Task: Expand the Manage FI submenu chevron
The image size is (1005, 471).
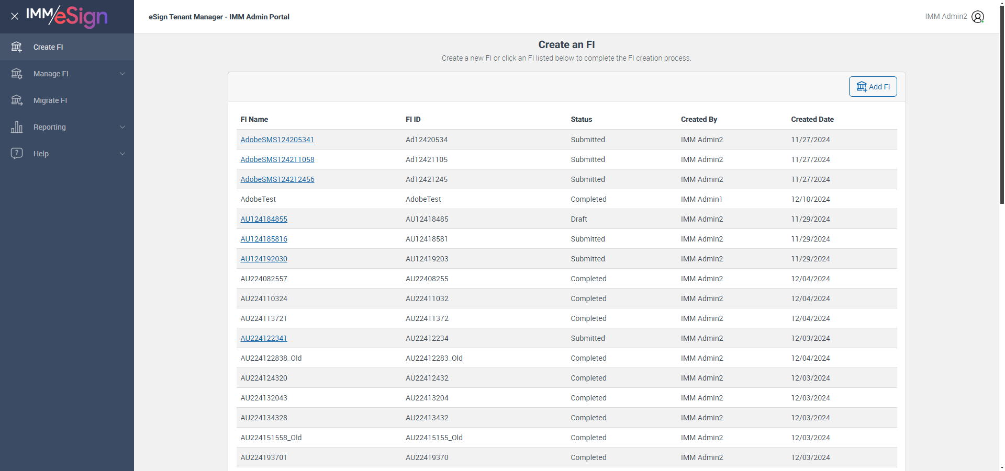Action: 122,74
